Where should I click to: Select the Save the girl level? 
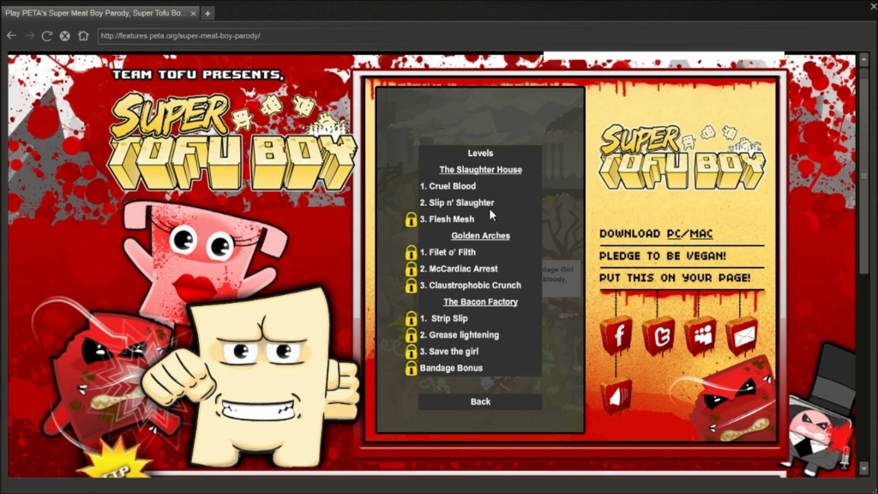point(449,351)
